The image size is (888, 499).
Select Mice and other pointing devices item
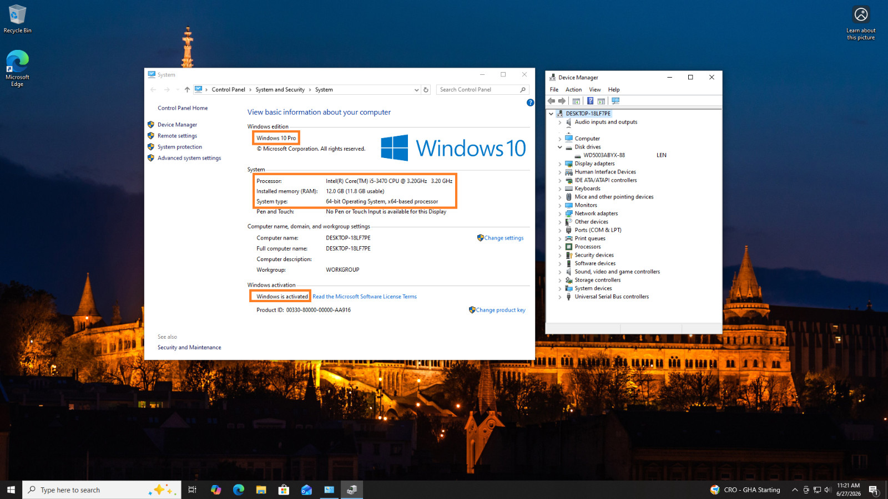click(614, 197)
